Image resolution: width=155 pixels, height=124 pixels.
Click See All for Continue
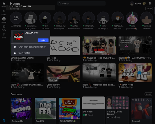148,94
